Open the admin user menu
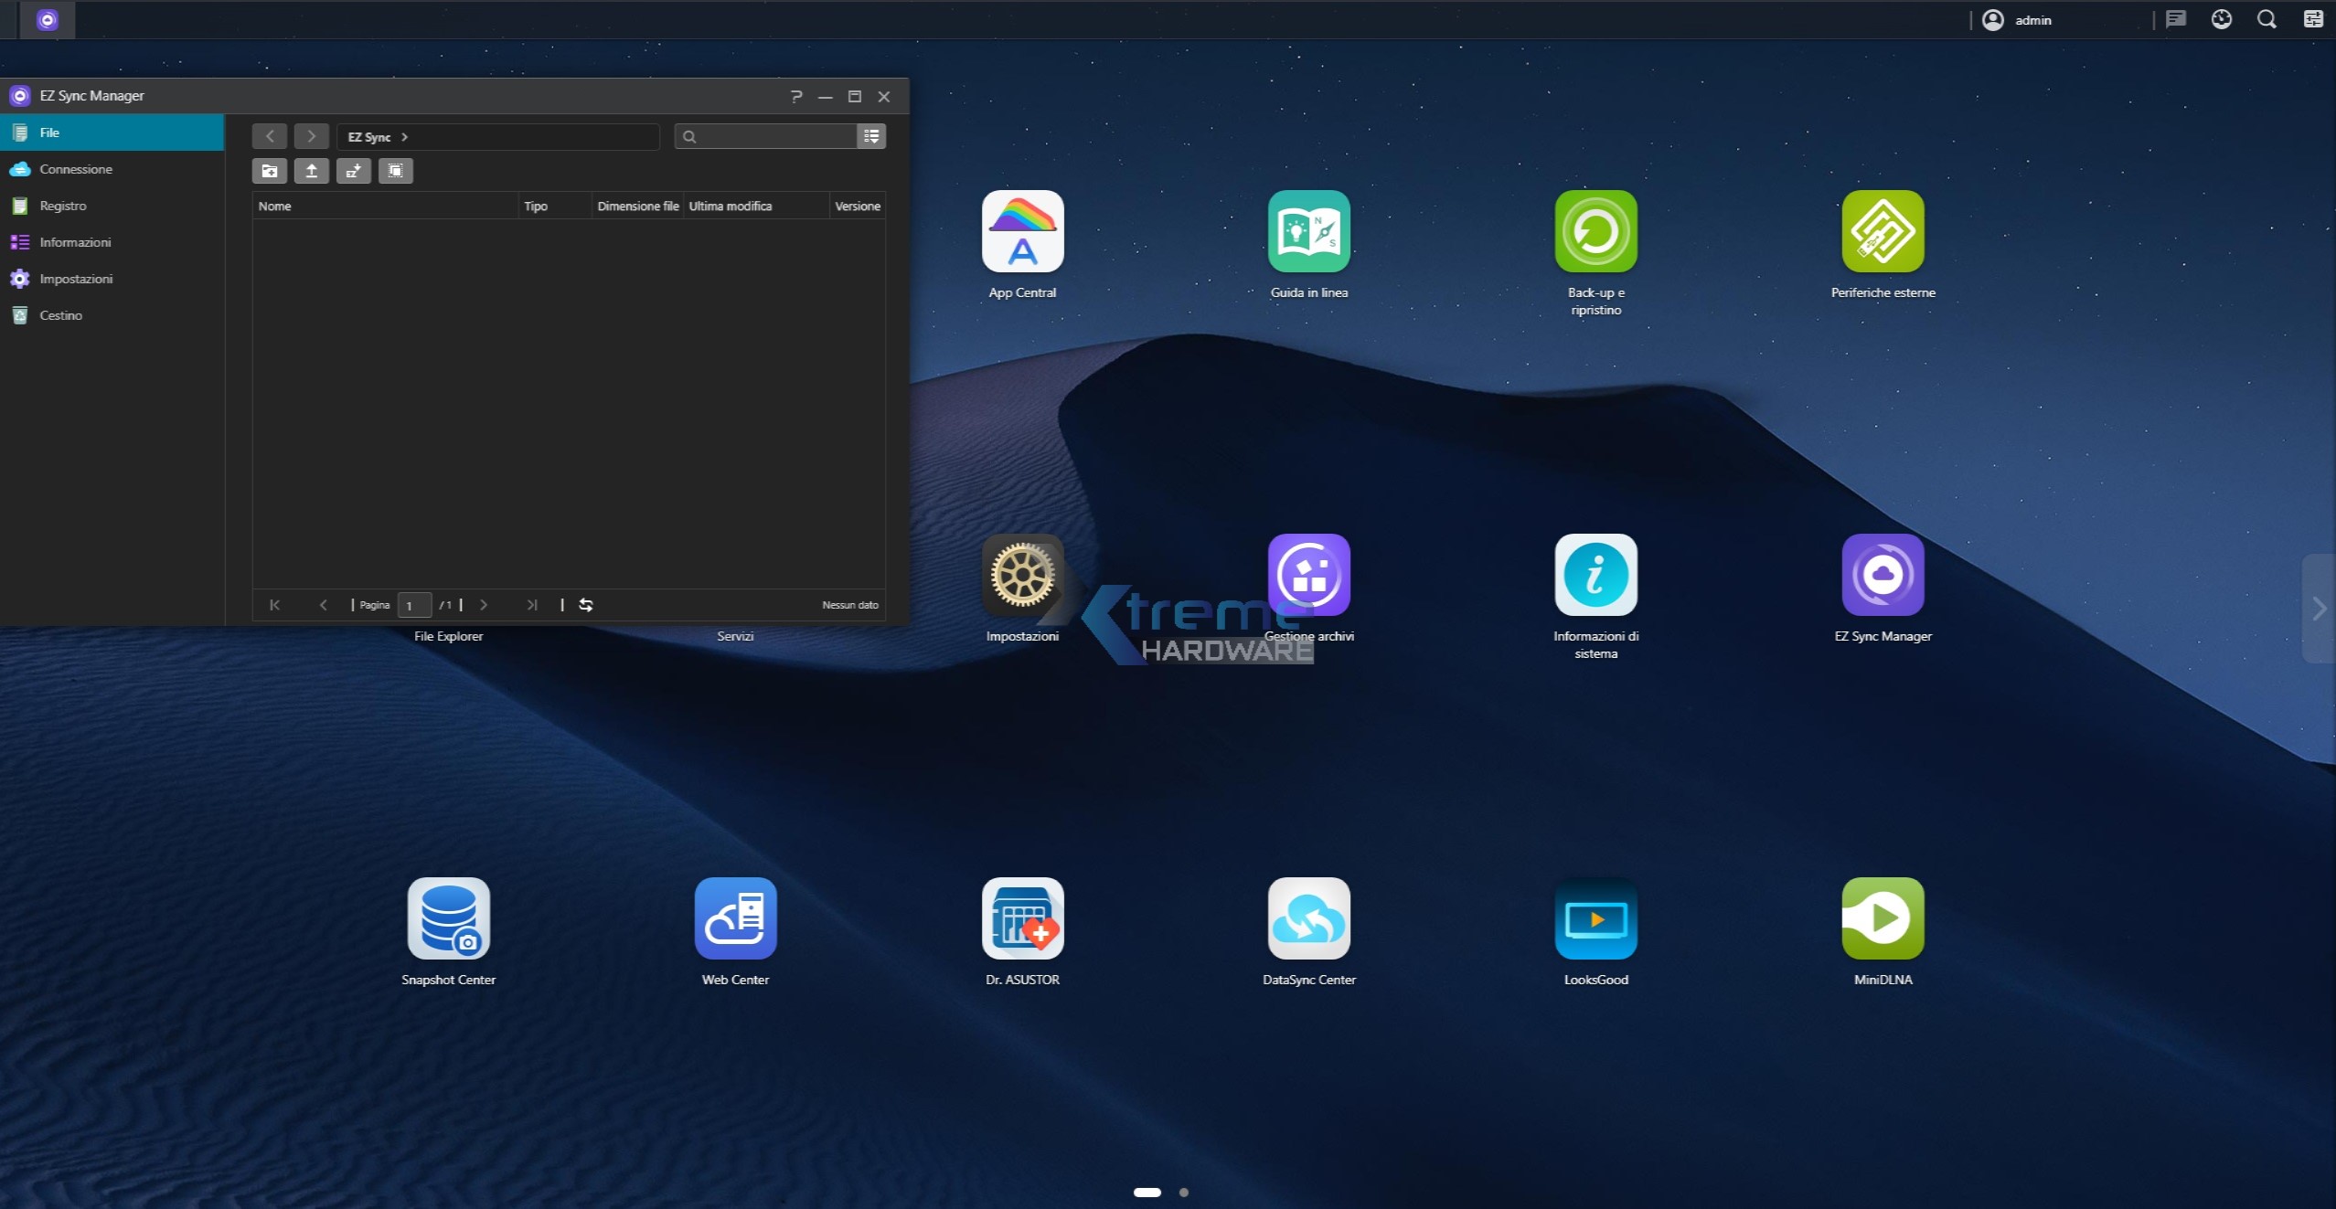The image size is (2336, 1209). [2017, 20]
